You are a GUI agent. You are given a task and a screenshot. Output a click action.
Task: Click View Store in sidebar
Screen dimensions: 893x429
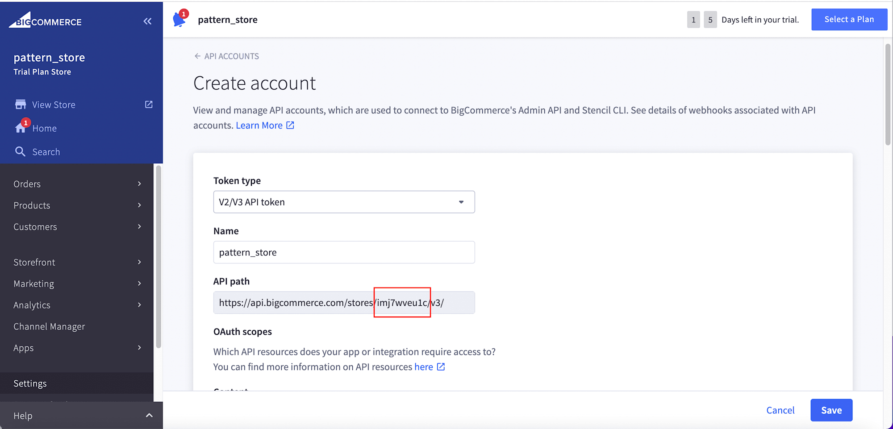(x=54, y=105)
